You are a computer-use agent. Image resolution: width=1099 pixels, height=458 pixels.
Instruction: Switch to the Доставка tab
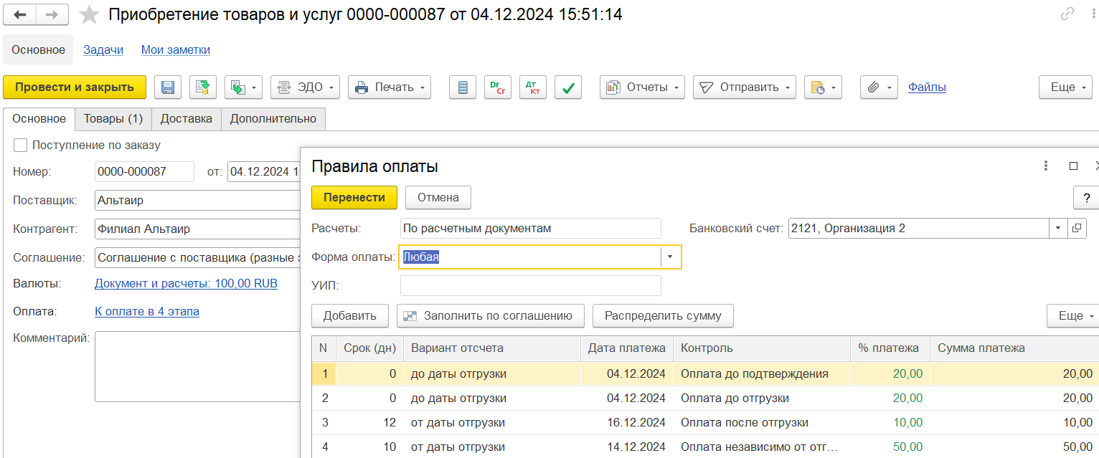point(186,119)
